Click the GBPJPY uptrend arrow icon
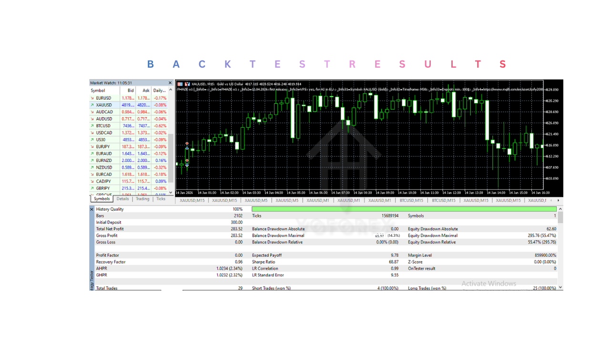This screenshot has width=610, height=343. click(93, 188)
